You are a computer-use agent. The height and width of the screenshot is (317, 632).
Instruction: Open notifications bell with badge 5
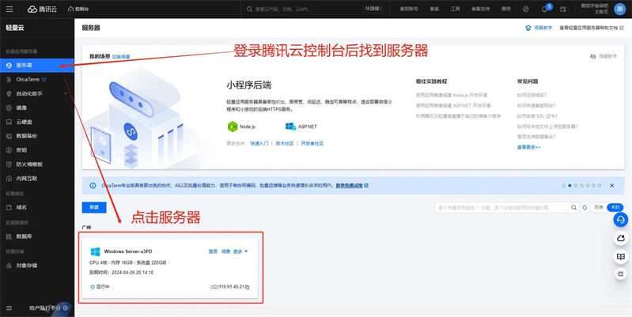544,9
